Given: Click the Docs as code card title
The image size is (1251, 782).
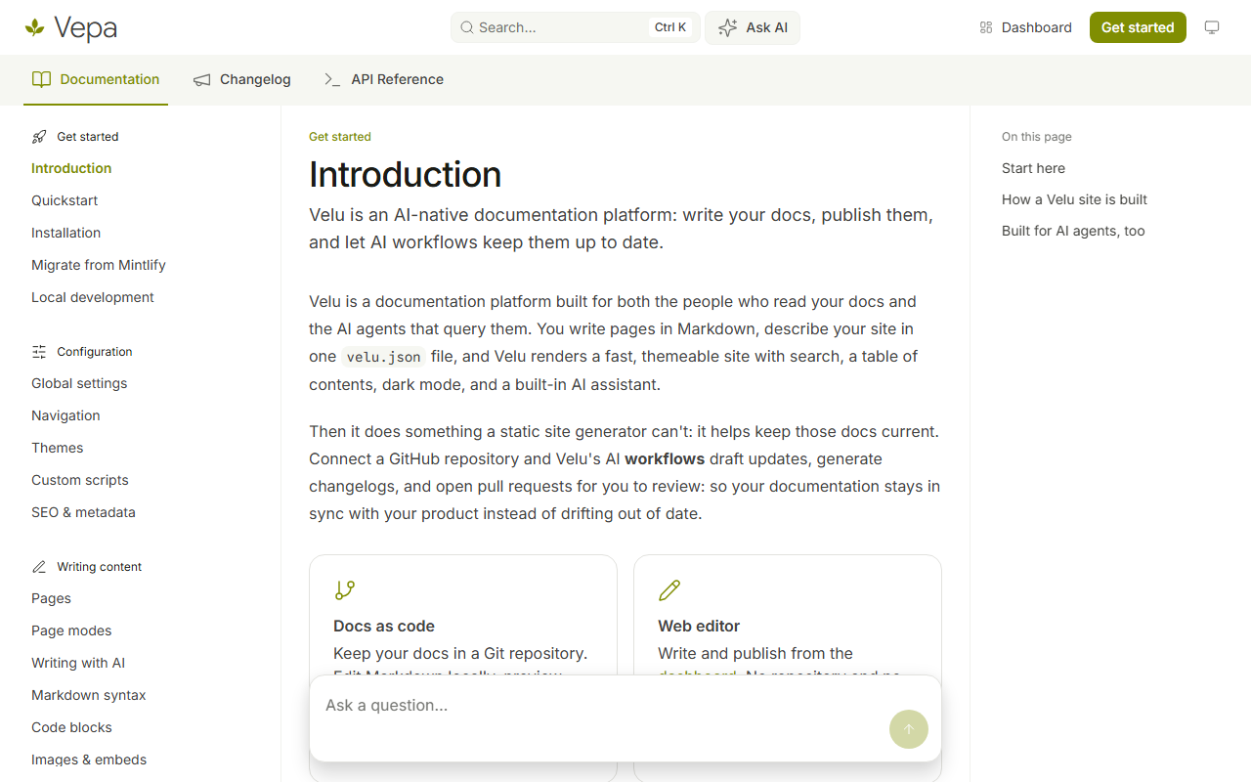Looking at the screenshot, I should (384, 626).
